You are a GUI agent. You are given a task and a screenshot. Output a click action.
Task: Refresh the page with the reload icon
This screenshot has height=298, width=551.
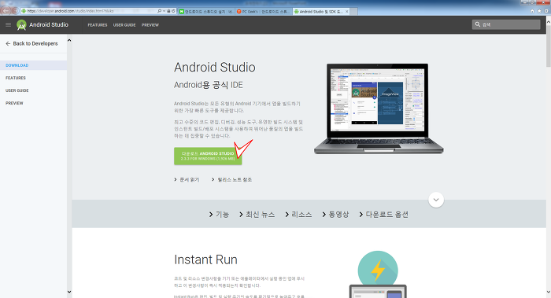173,11
